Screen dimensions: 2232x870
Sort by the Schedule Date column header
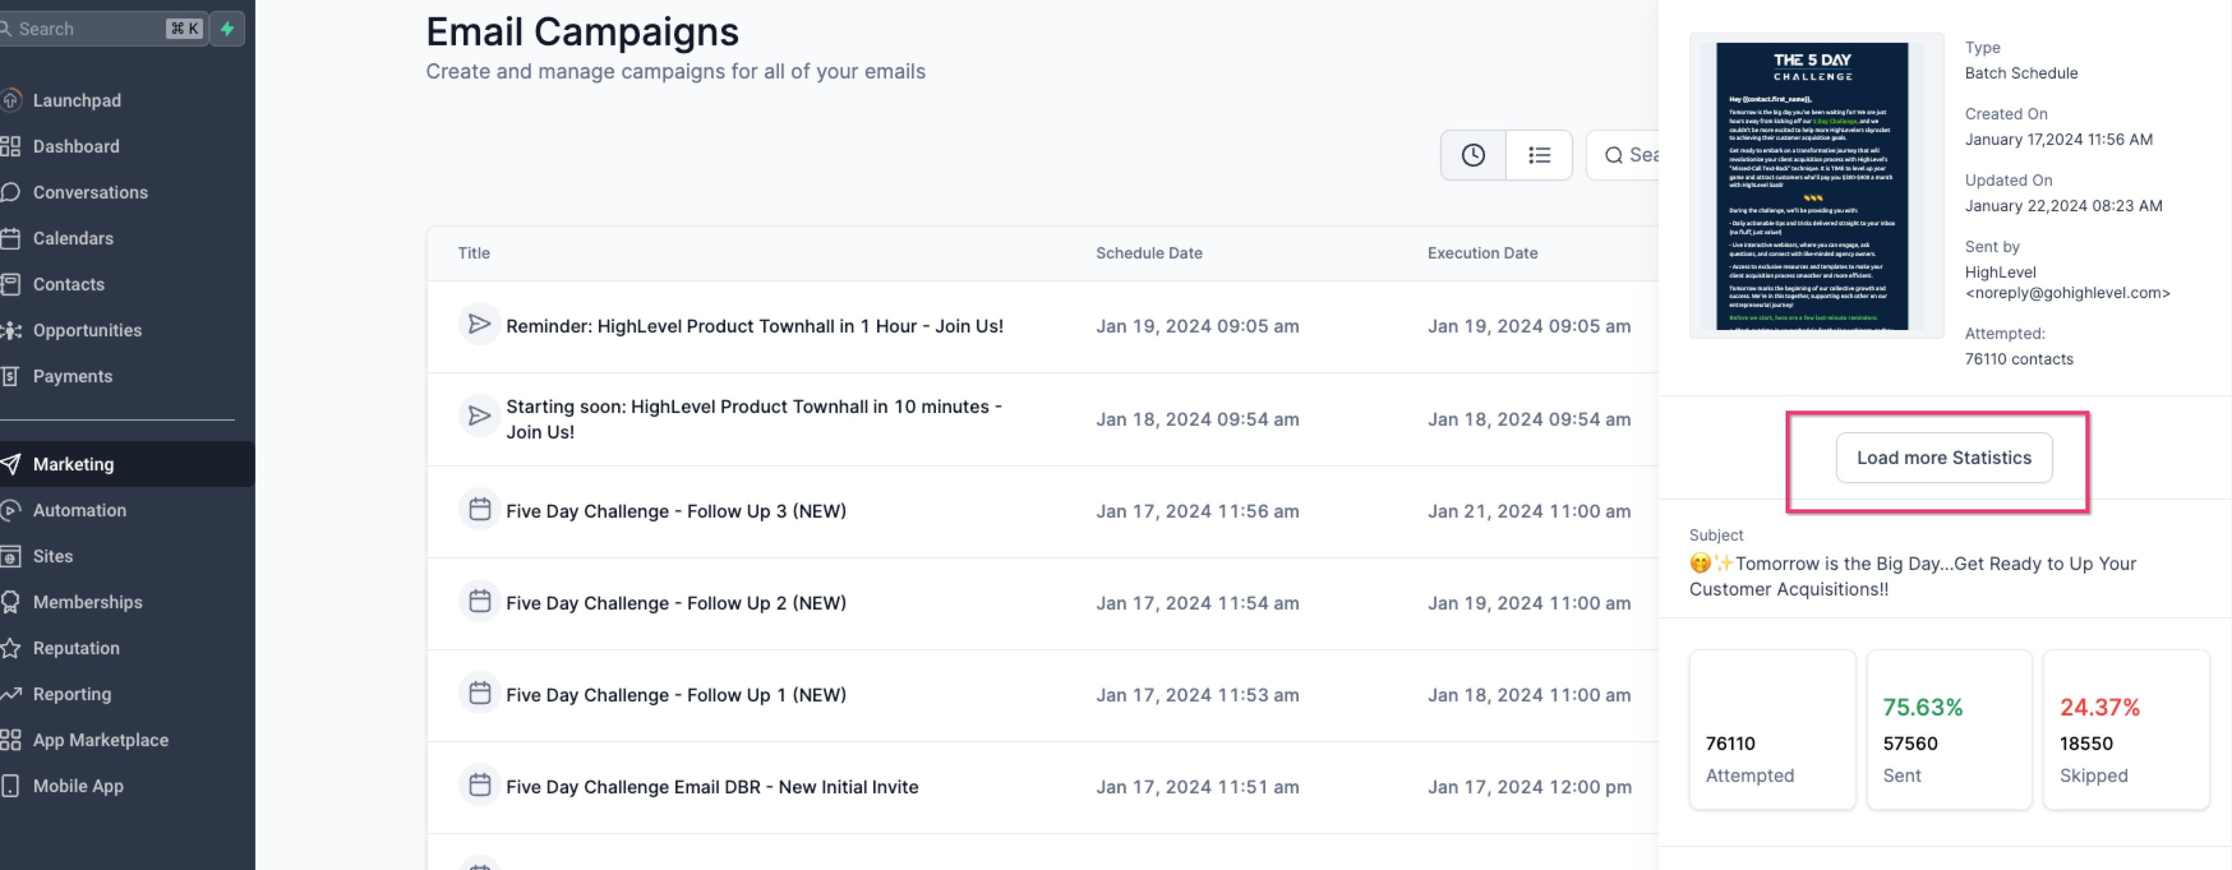(1148, 253)
